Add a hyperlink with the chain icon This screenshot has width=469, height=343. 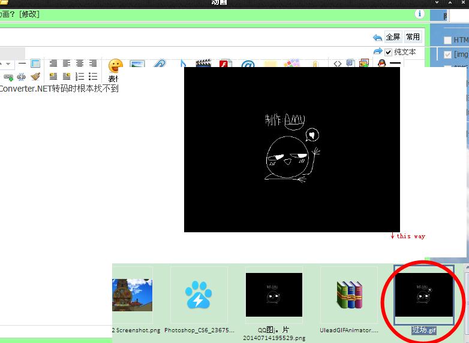pyautogui.click(x=8, y=77)
